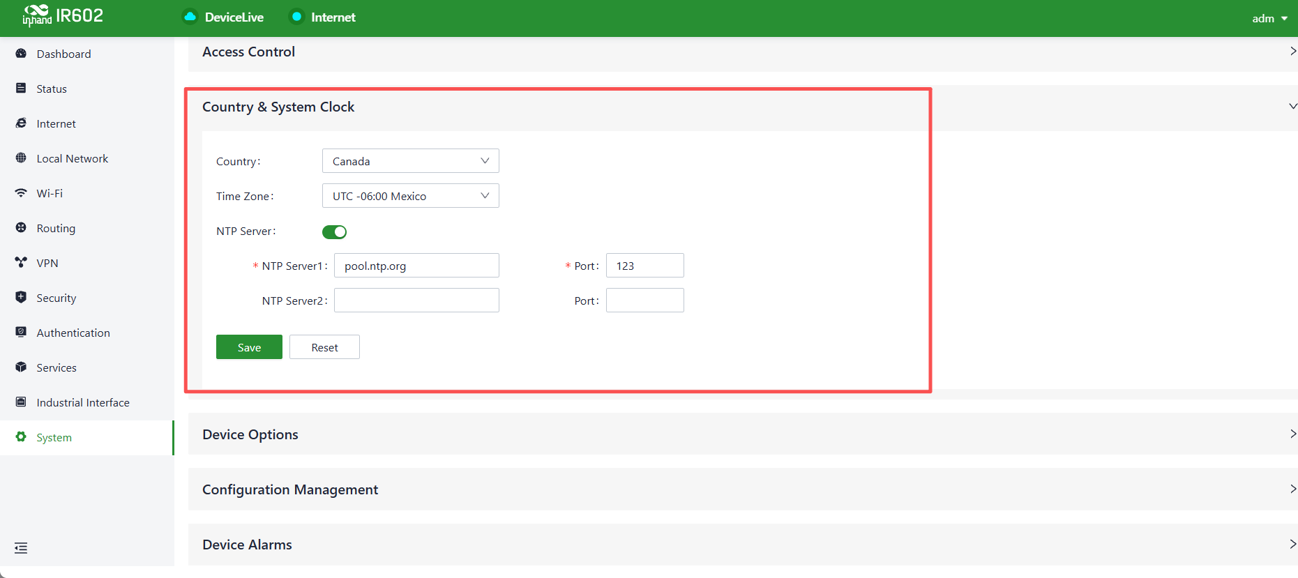Click the Internet browser icon in sidebar

(21, 123)
